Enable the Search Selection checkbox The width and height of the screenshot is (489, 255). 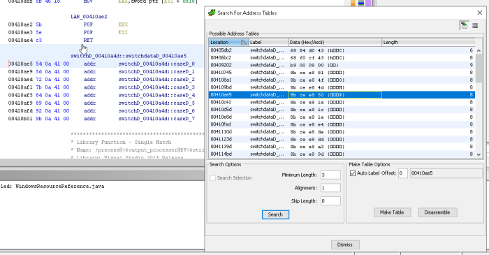click(x=213, y=177)
